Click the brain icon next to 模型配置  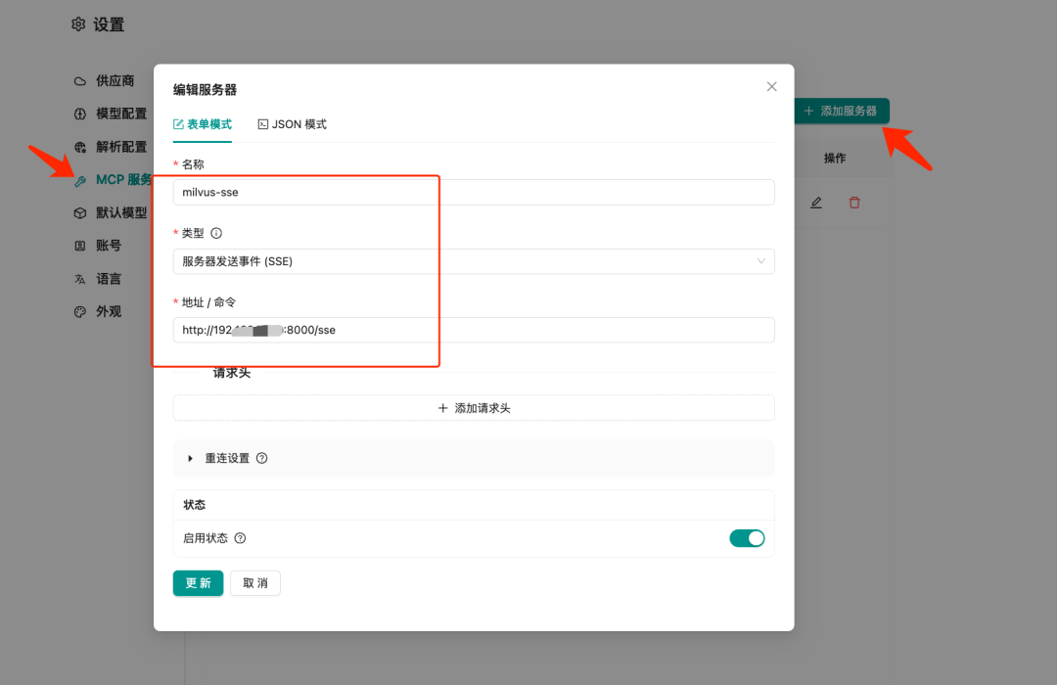[80, 114]
